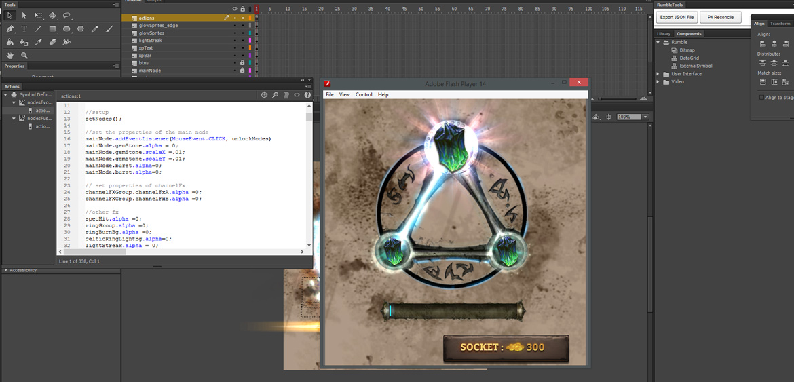The height and width of the screenshot is (382, 794).
Task: Open Code Snippets in Actions panel
Action: [297, 96]
